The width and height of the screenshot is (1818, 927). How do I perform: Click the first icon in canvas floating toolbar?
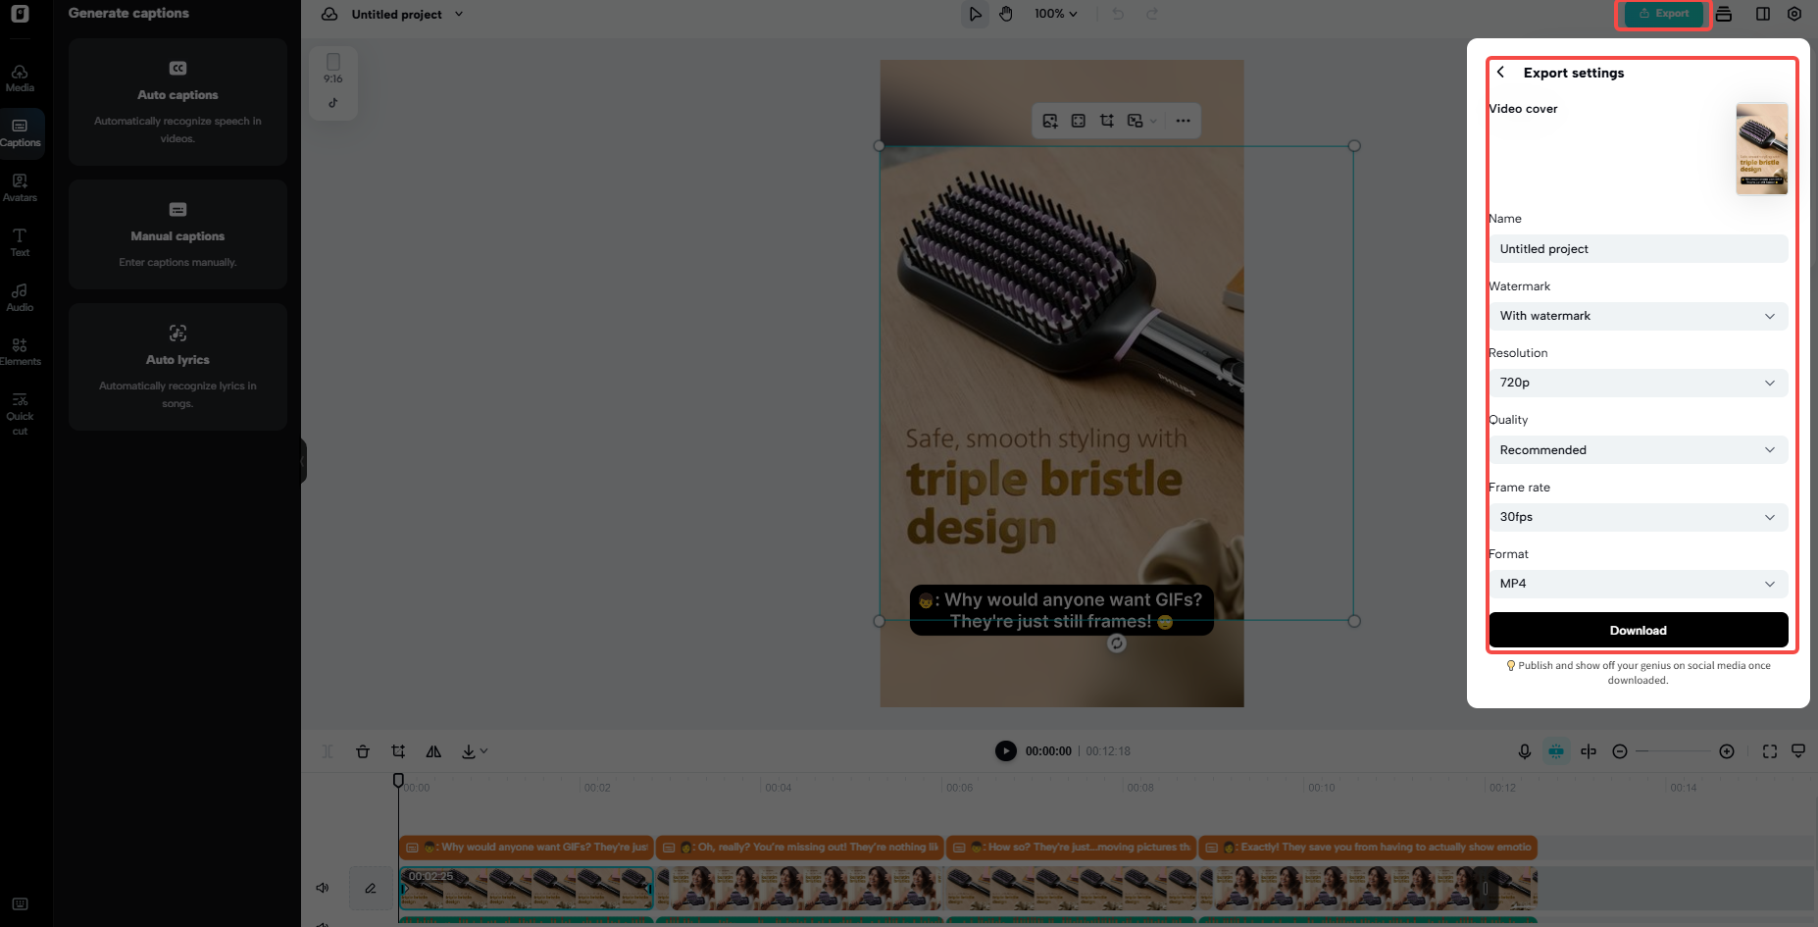1050,121
